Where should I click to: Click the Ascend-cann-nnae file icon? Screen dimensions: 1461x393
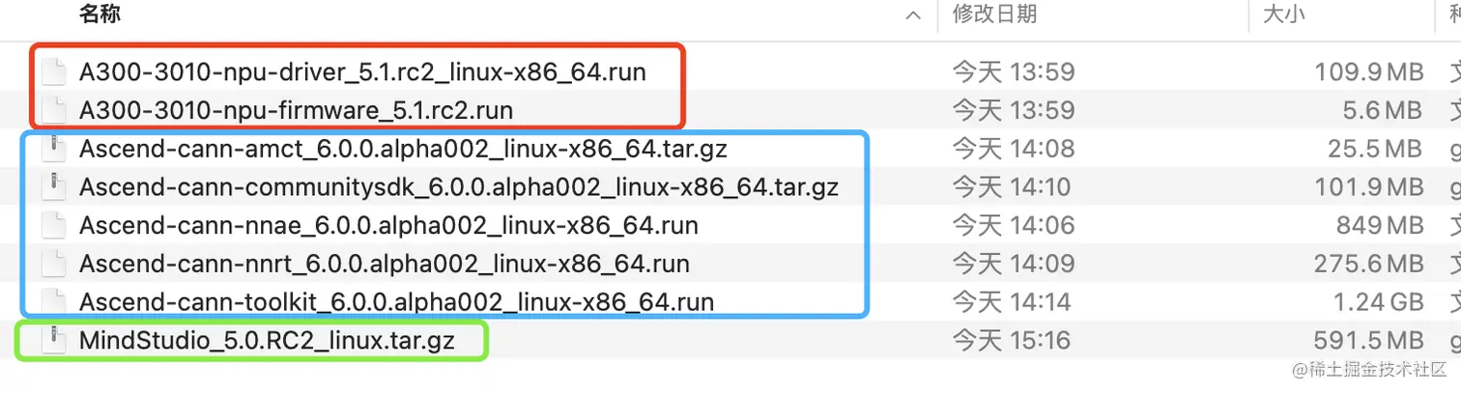tap(56, 225)
